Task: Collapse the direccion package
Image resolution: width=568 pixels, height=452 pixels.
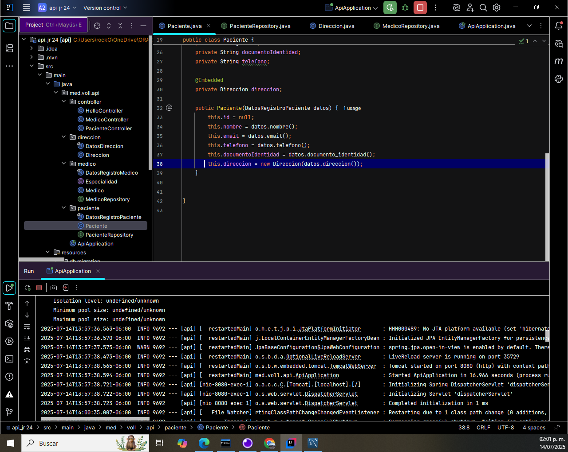Action: (x=64, y=137)
